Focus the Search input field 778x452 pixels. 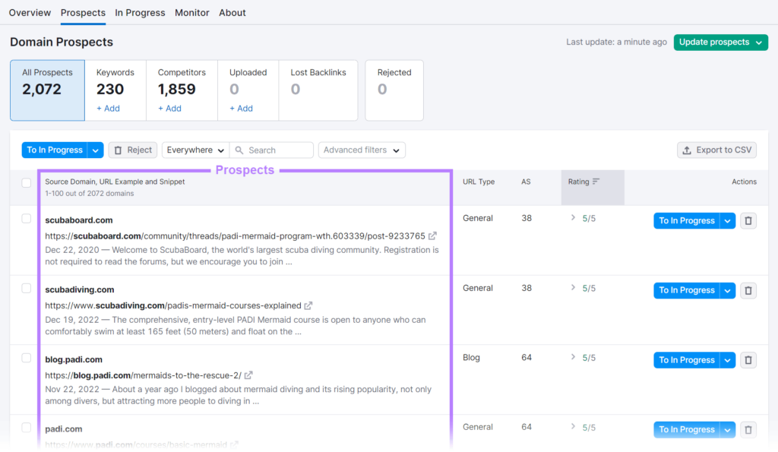[x=271, y=150]
